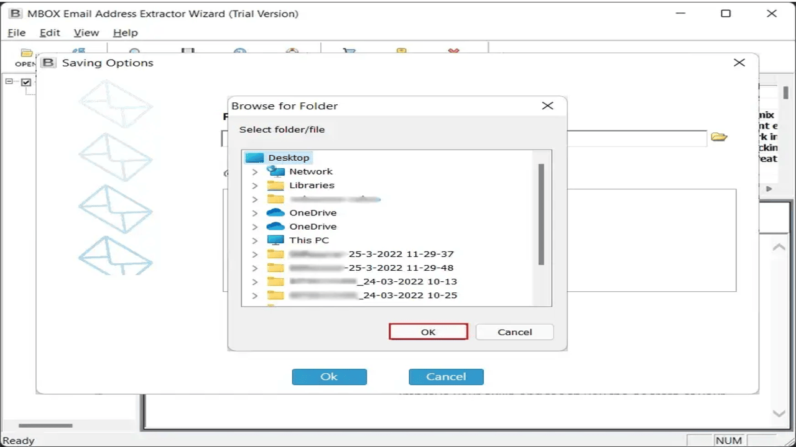Open the Edit menu
This screenshot has width=796, height=447.
(x=50, y=32)
